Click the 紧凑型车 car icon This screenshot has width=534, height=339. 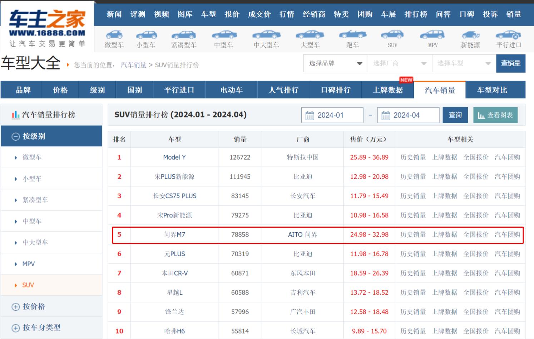click(183, 35)
